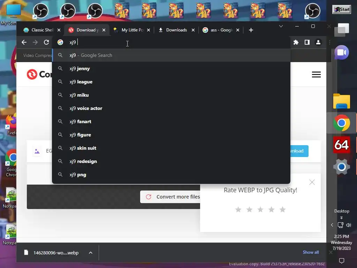This screenshot has width=357, height=268.
Task: Reload the current page
Action: tap(46, 42)
